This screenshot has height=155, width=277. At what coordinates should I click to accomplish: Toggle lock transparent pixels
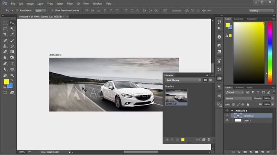(x=233, y=104)
